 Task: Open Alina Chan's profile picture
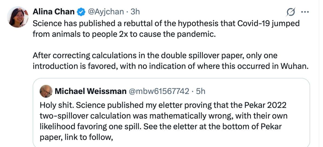(x=18, y=17)
